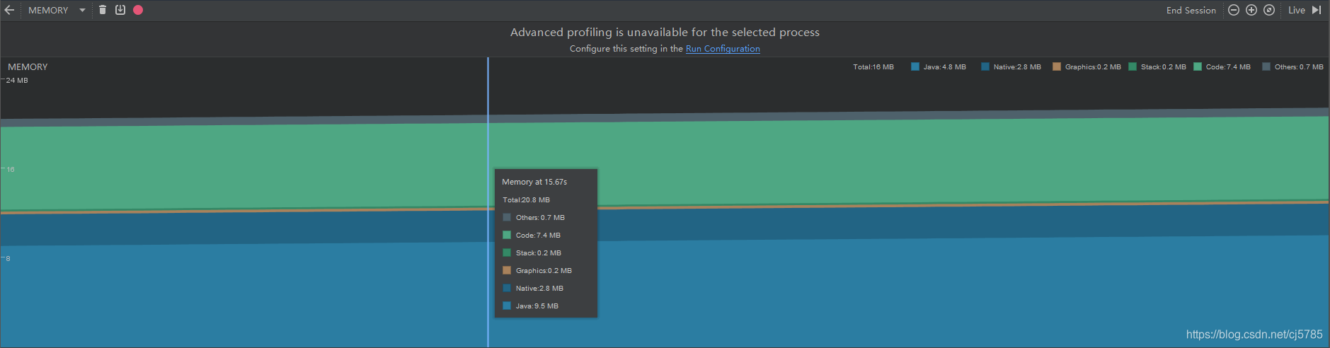
Task: Click the 'Total:16 MB' legend text
Action: point(873,67)
